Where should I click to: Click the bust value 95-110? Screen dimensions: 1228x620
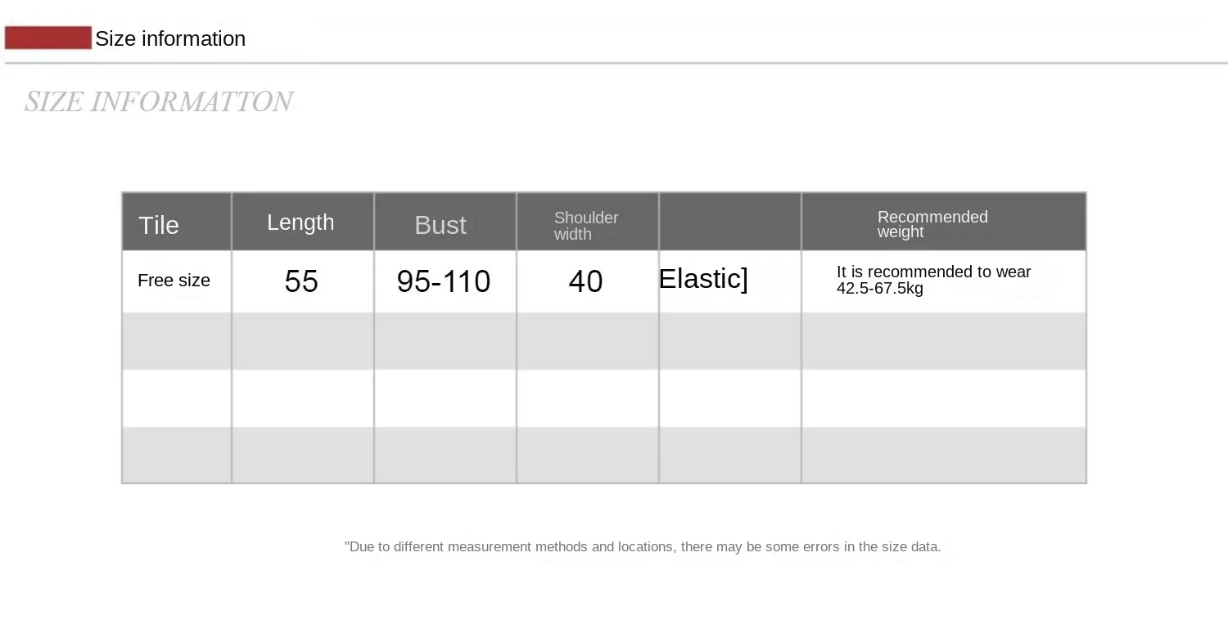click(x=444, y=281)
